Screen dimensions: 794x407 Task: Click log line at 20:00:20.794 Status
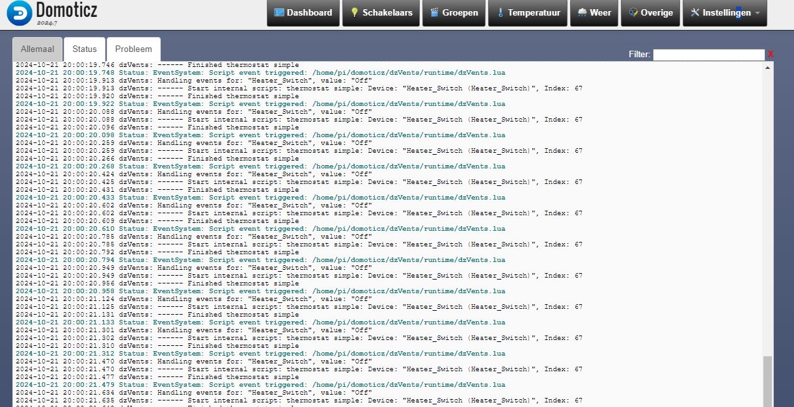click(x=260, y=260)
